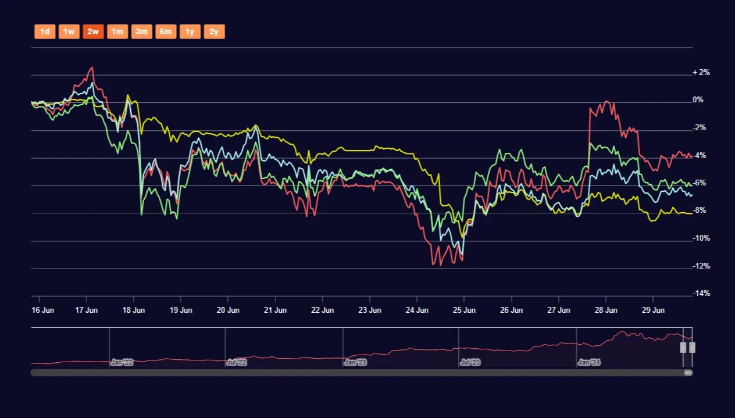Click the 16 Jun date label
The height and width of the screenshot is (418, 735).
pyautogui.click(x=43, y=310)
